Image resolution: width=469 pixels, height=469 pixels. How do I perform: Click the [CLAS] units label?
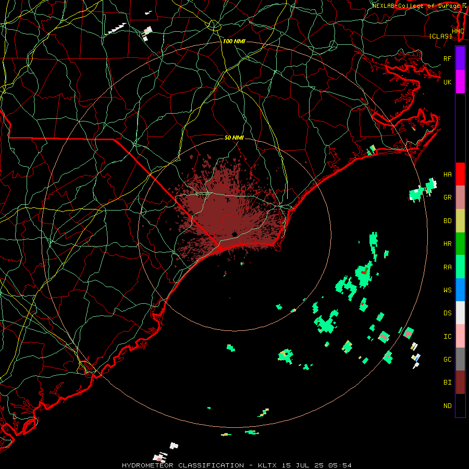(440, 36)
